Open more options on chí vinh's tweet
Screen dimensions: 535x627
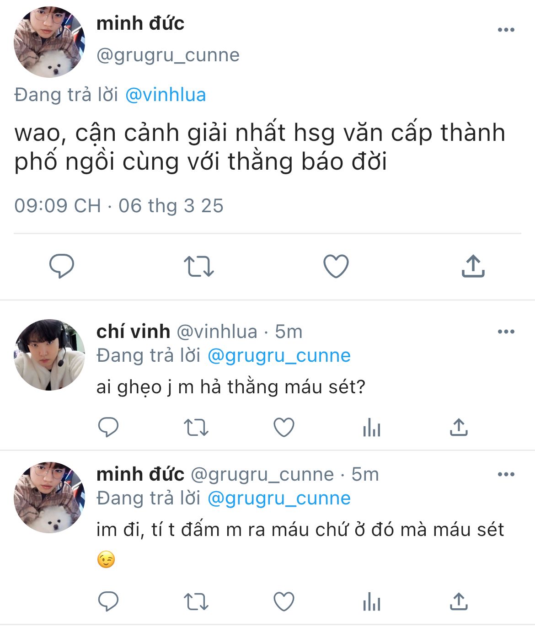pyautogui.click(x=506, y=332)
